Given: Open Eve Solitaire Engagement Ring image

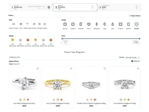Looking at the screenshot, I should (x=24, y=83).
